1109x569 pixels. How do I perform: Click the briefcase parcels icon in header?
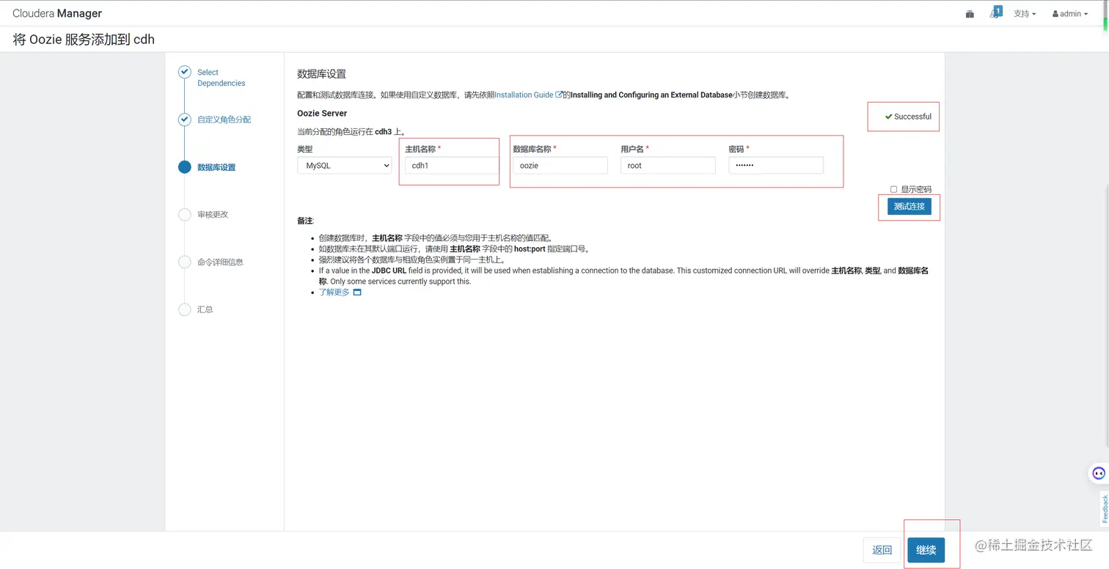(x=970, y=14)
